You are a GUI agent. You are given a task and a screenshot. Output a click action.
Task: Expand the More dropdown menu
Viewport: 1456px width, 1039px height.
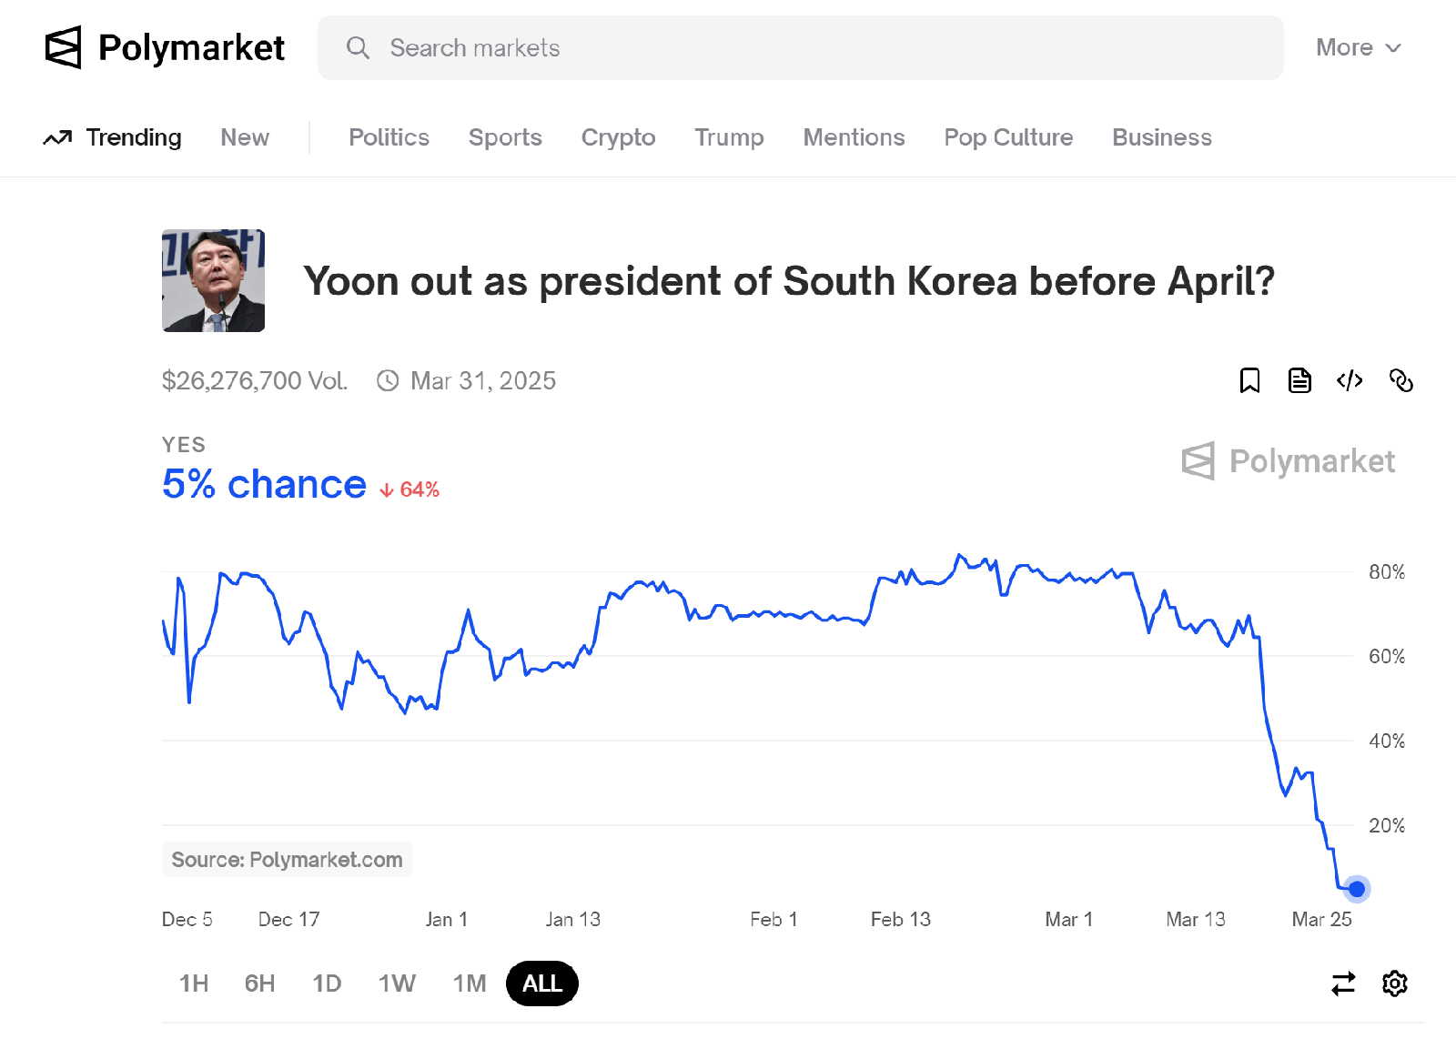click(x=1358, y=47)
